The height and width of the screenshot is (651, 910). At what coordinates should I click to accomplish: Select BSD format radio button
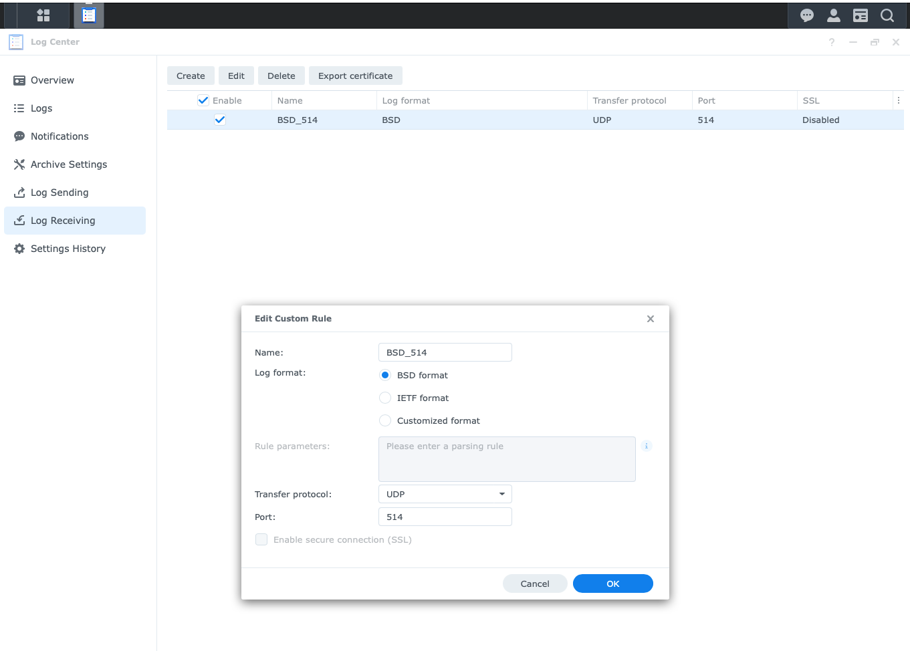point(385,375)
